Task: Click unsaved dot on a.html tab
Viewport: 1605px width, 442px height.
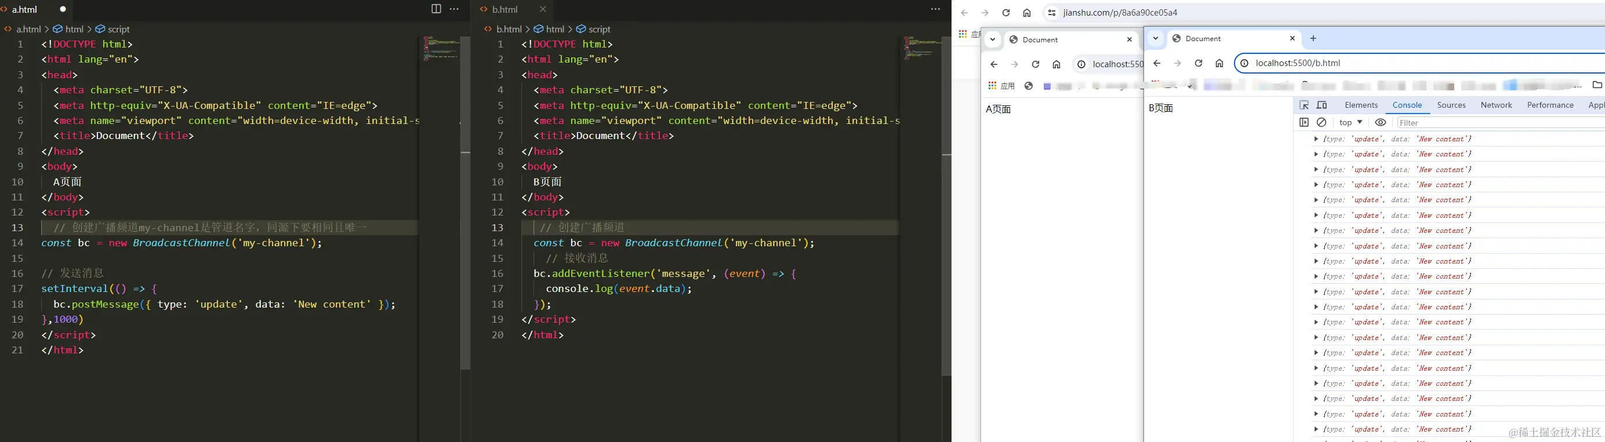Action: tap(63, 9)
